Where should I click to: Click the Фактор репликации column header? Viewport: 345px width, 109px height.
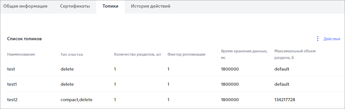186,54
